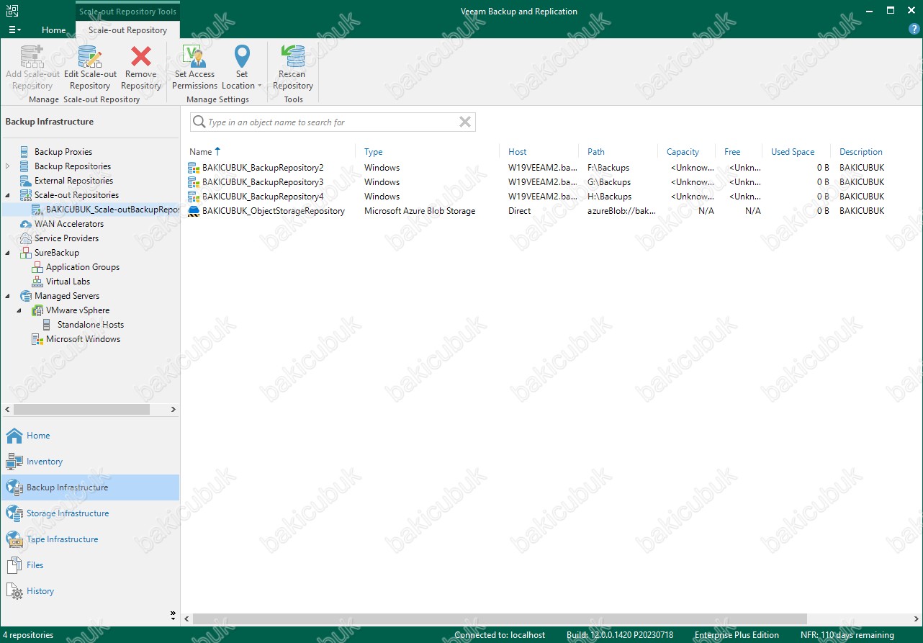Sort by the Description column header

pos(860,152)
